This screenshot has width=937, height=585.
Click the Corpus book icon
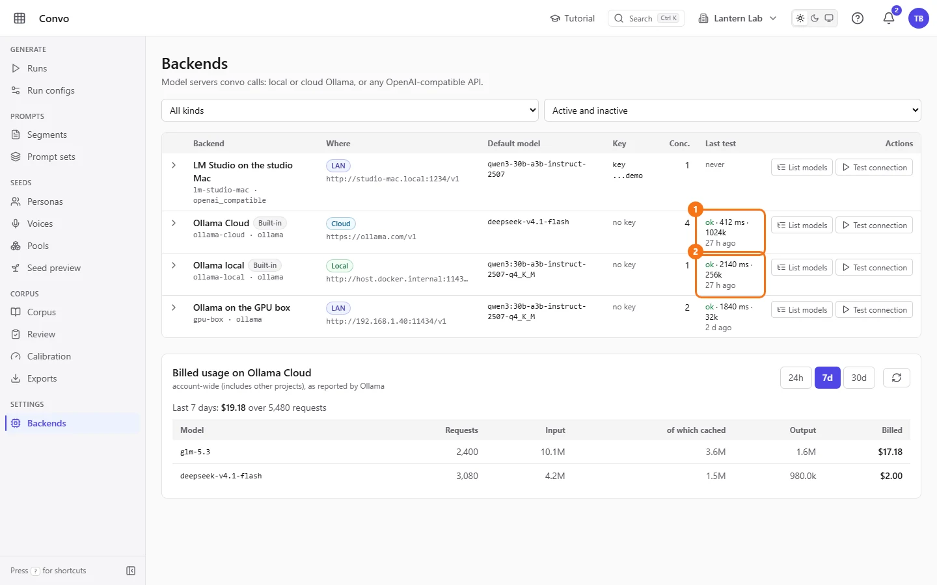16,312
